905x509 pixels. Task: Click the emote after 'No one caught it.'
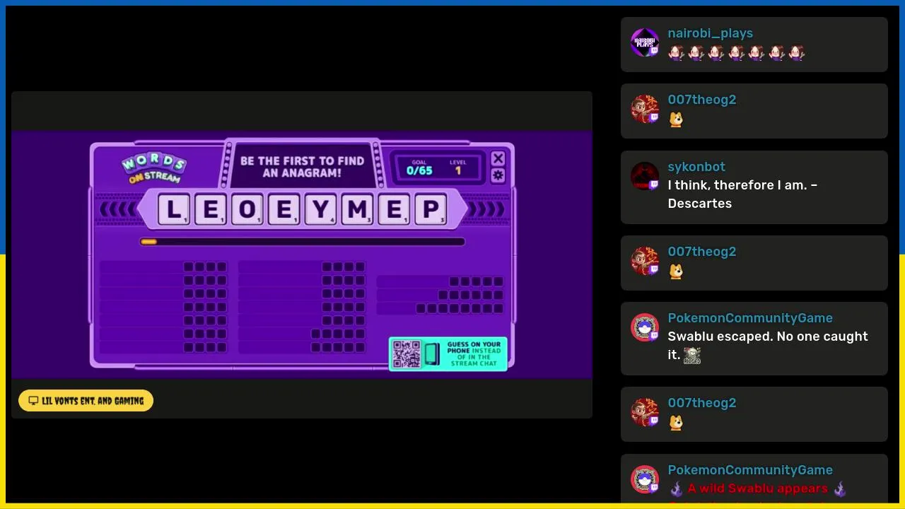tap(692, 356)
